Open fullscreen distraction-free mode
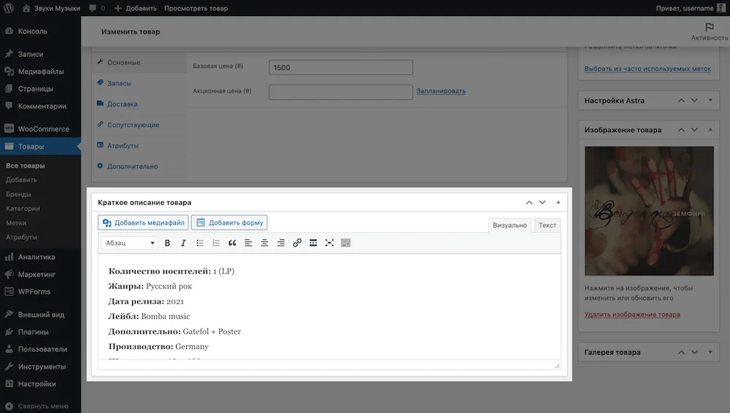The height and width of the screenshot is (413, 730). click(329, 242)
